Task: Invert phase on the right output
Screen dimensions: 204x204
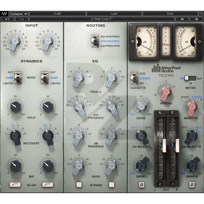Action: tap(192, 185)
